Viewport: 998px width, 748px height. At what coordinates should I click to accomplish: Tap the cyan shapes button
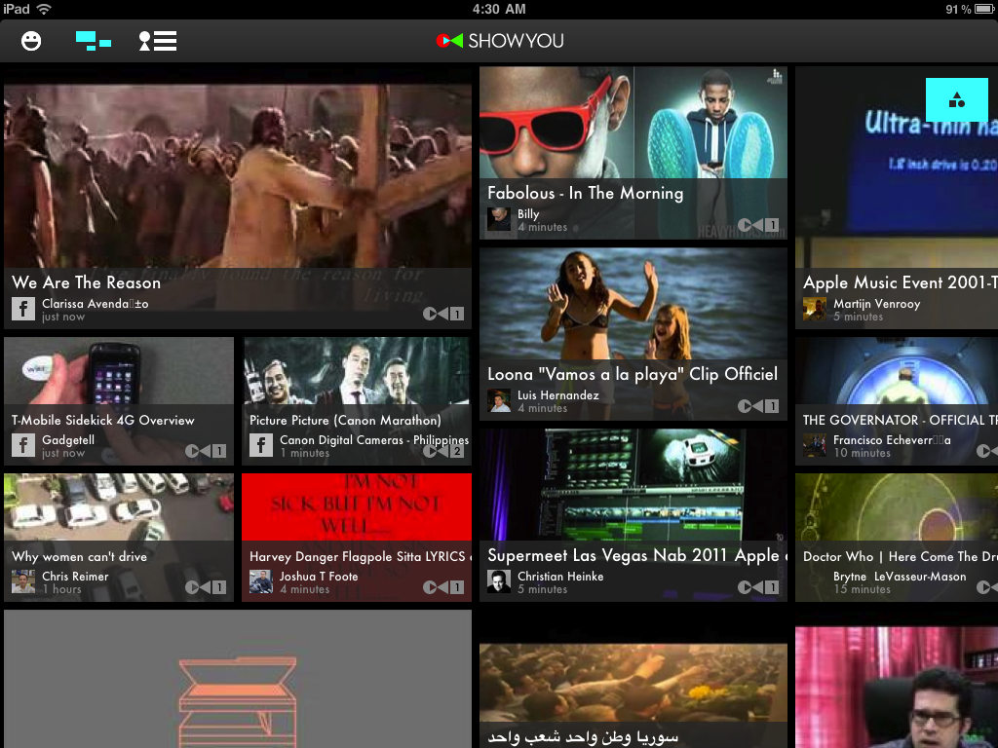(957, 100)
